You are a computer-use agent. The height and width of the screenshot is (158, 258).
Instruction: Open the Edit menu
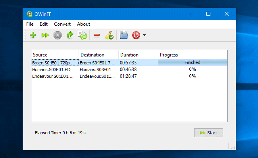pos(44,24)
